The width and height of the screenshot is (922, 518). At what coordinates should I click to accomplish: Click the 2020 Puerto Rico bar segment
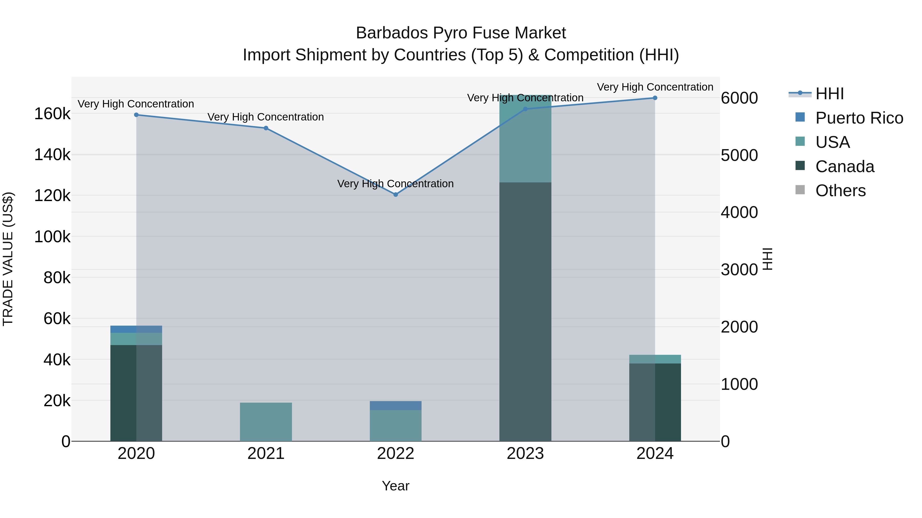tap(136, 329)
